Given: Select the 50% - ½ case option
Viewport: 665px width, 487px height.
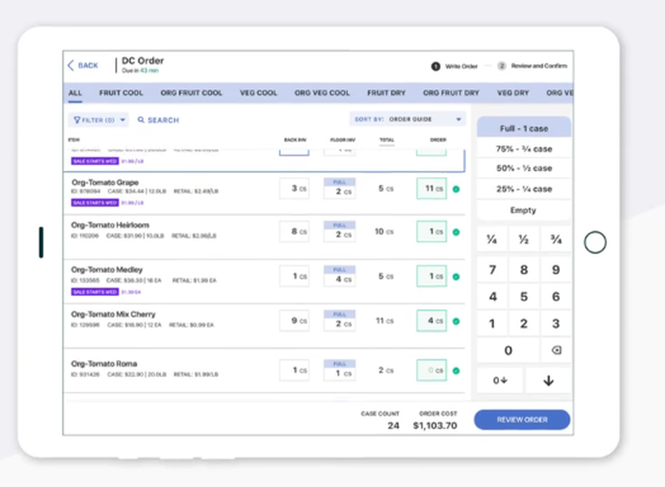Looking at the screenshot, I should (x=523, y=168).
